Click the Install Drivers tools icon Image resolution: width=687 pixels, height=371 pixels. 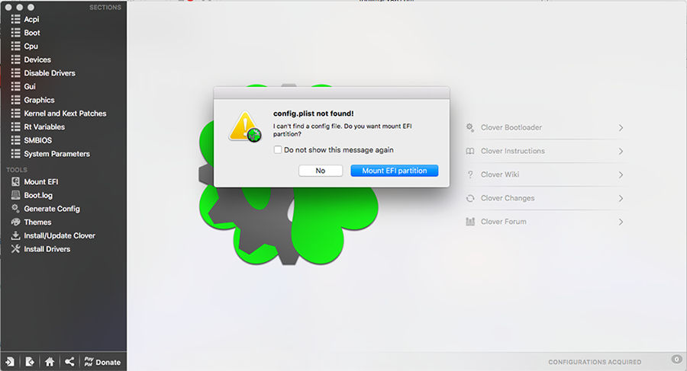point(16,249)
